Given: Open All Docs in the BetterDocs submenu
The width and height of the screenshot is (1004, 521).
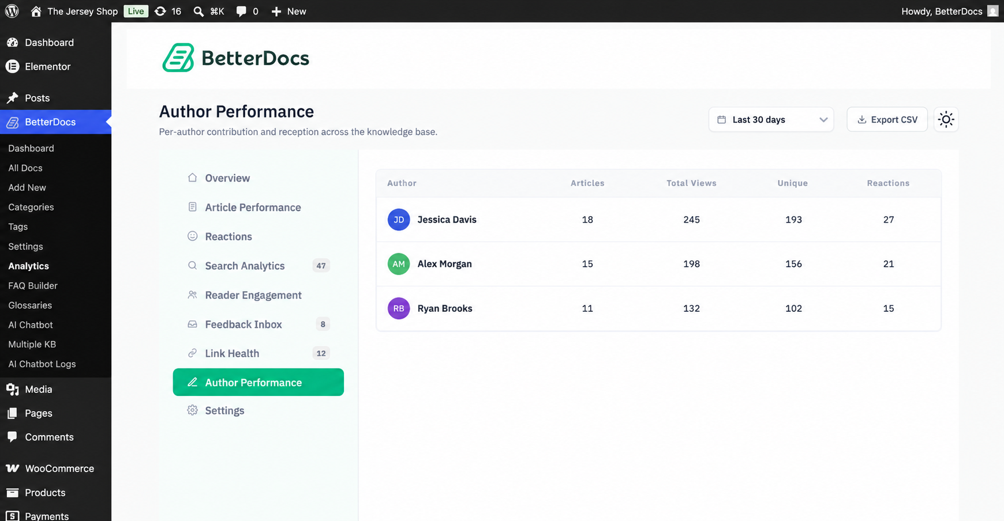Looking at the screenshot, I should pyautogui.click(x=25, y=168).
